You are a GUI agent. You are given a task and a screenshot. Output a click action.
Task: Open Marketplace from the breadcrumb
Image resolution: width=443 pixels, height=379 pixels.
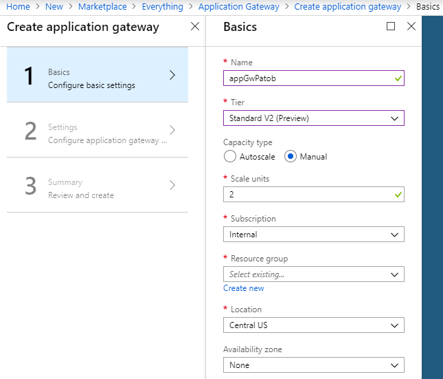(x=102, y=6)
